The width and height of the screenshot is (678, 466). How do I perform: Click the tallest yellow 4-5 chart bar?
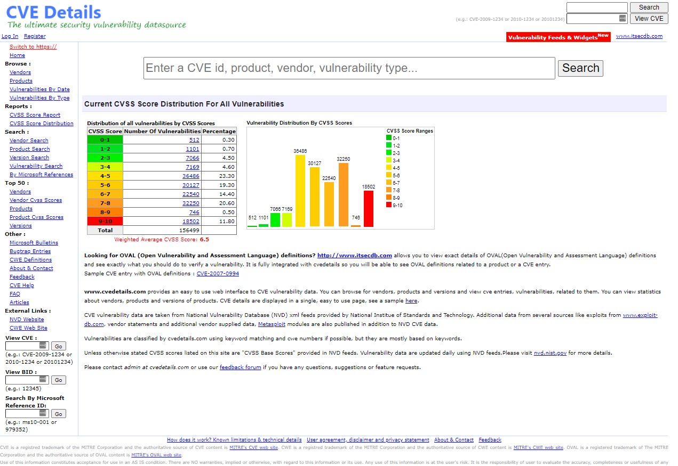click(300, 191)
